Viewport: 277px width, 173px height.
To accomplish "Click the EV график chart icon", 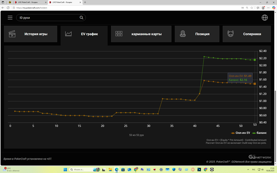I will 68,34.
